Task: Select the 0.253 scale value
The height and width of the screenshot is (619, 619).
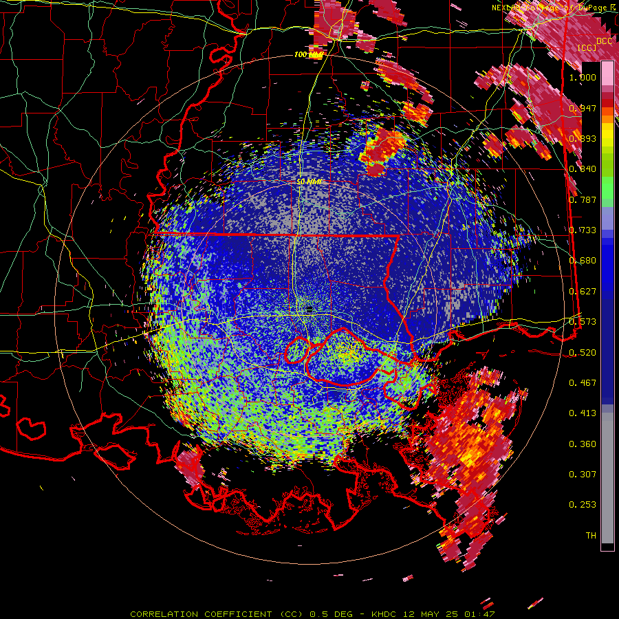Action: (583, 505)
